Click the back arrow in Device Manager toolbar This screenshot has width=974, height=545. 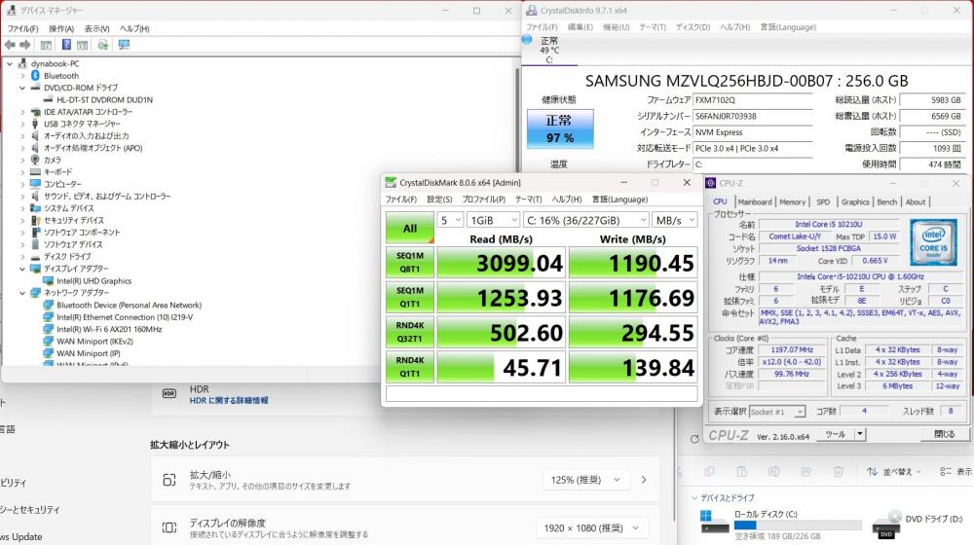tap(10, 45)
